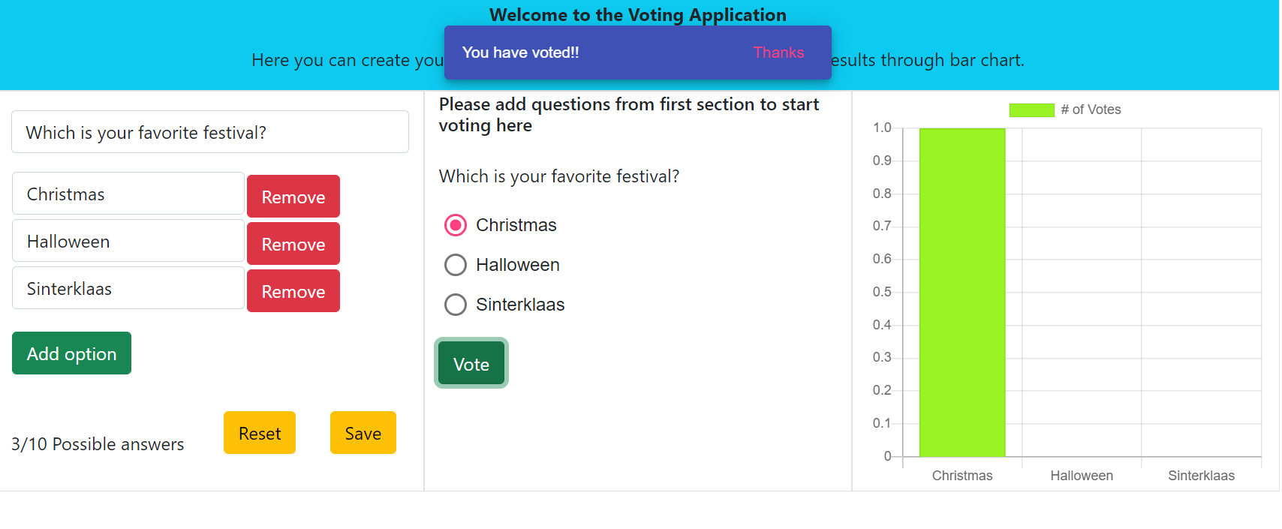The width and height of the screenshot is (1282, 529).
Task: Click the question input field
Action: click(210, 131)
